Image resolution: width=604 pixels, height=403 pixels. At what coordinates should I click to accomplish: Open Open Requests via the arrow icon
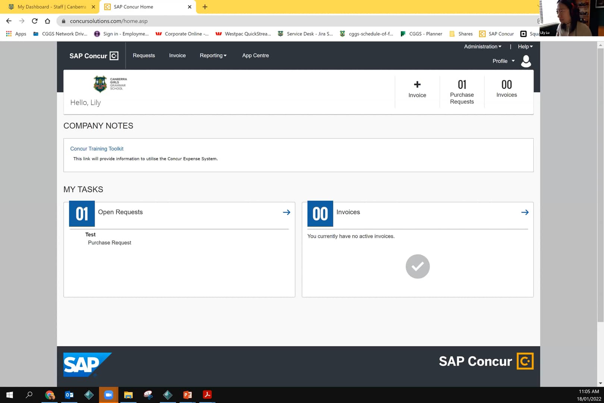click(286, 212)
